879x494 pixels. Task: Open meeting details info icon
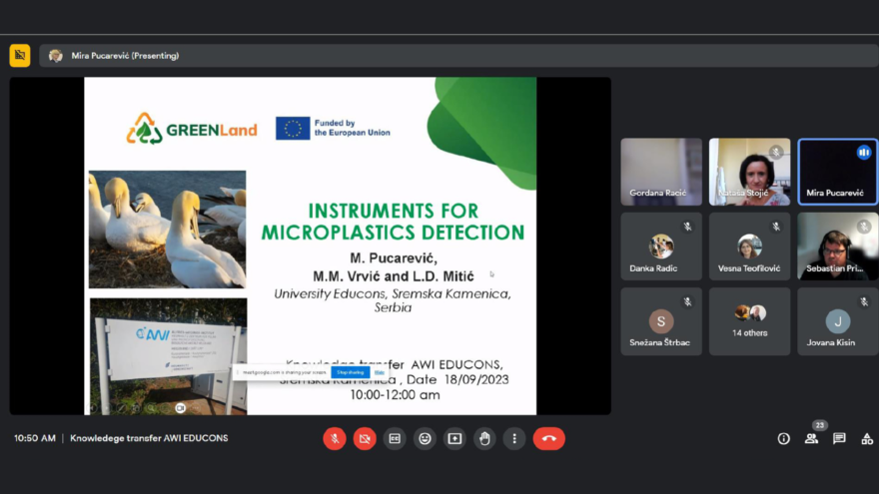click(x=784, y=438)
